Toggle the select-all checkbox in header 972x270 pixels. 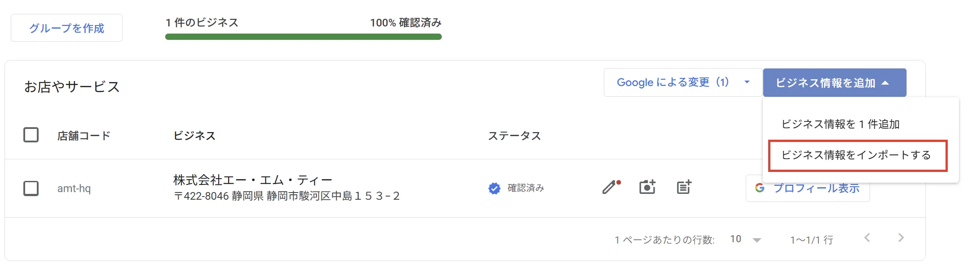[x=31, y=135]
